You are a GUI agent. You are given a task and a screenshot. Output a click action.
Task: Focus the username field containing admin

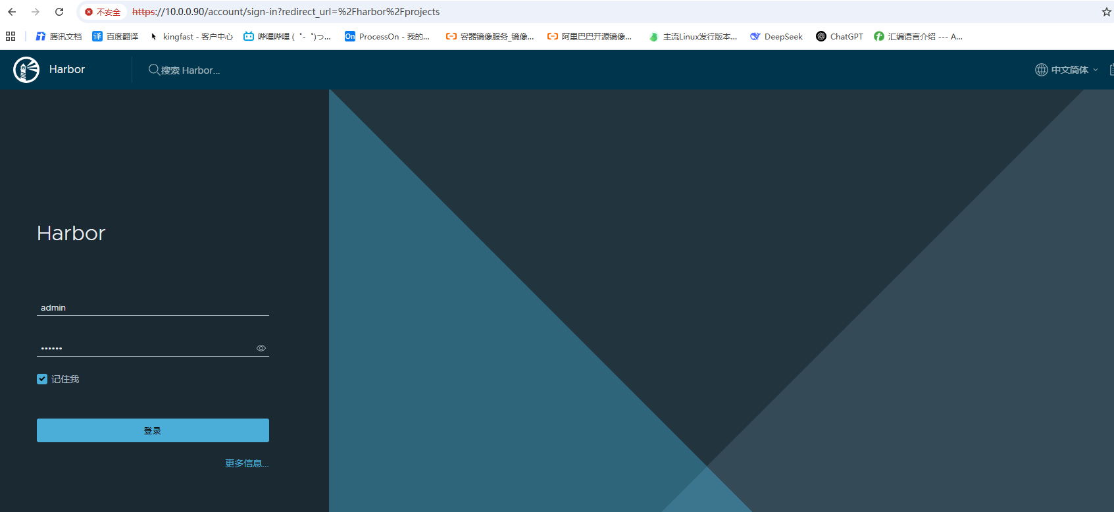(x=153, y=307)
